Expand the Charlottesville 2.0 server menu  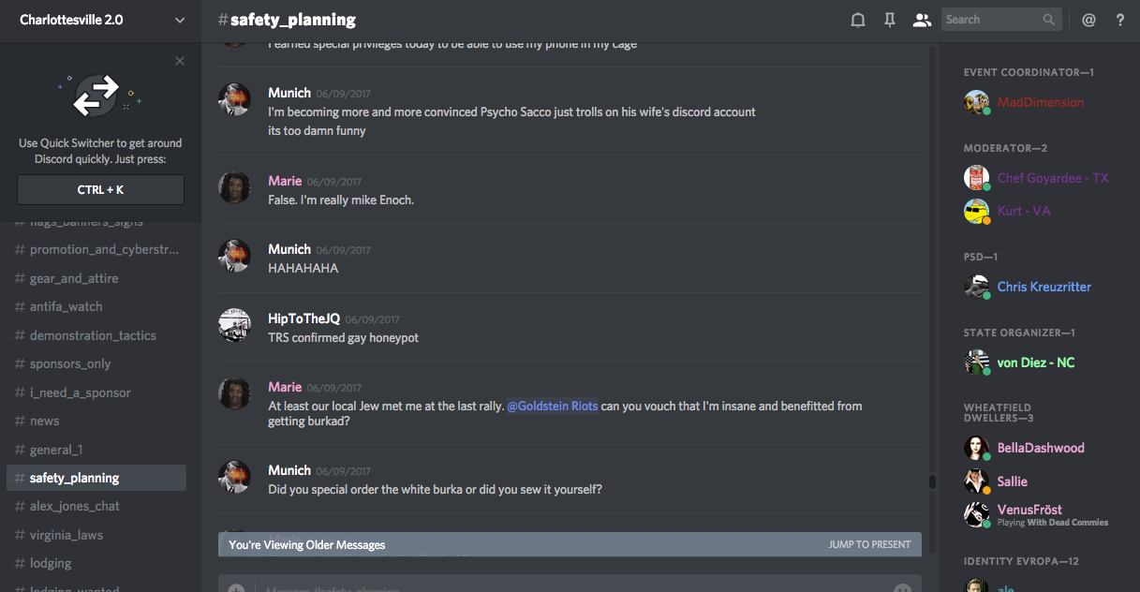(180, 20)
